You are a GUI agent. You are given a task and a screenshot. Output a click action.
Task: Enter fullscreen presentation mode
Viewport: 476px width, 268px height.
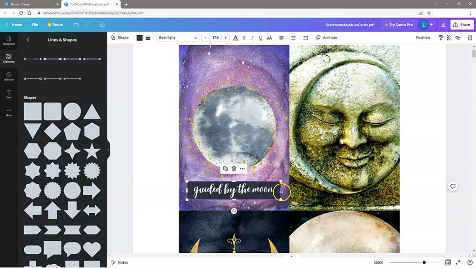pyautogui.click(x=458, y=262)
